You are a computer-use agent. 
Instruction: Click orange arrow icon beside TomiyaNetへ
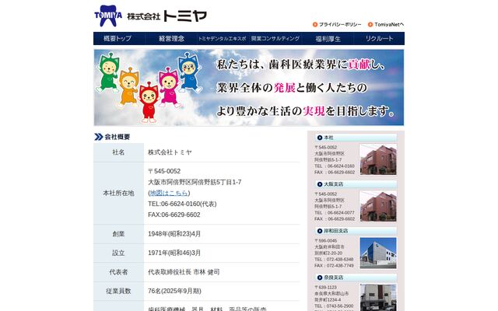(370, 24)
